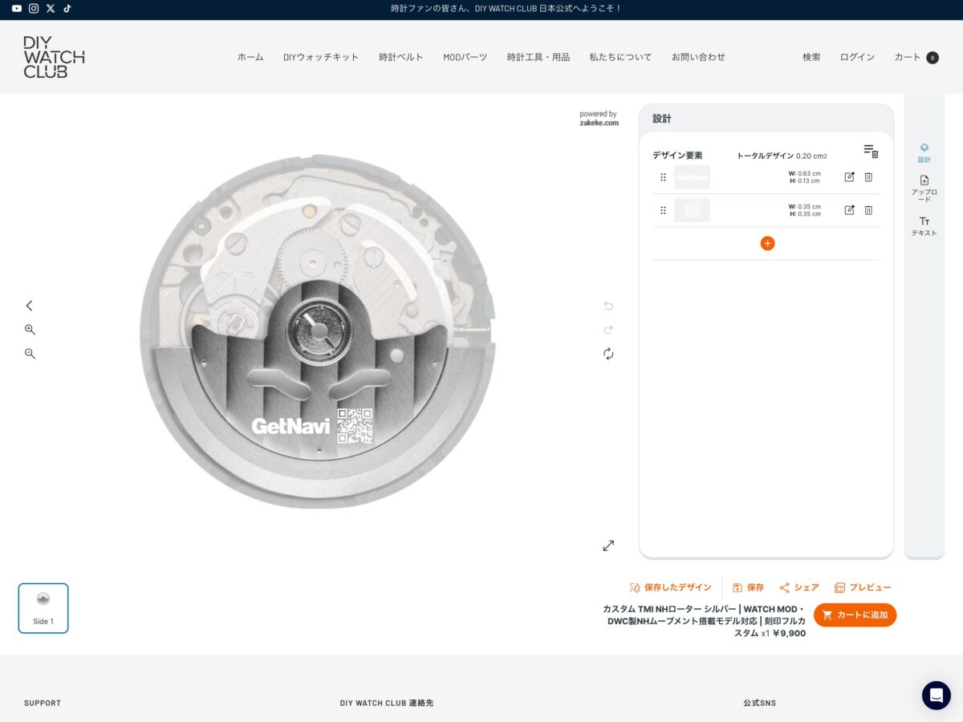963x722 pixels.
Task: Delete all design elements icon
Action: pos(871,151)
